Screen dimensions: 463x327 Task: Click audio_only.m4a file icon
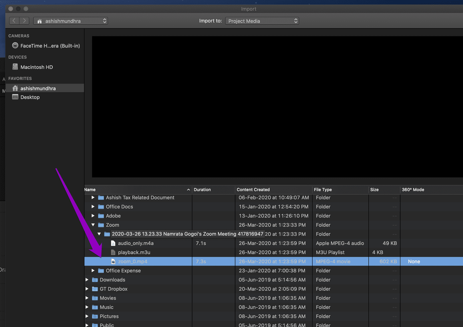pyautogui.click(x=113, y=243)
